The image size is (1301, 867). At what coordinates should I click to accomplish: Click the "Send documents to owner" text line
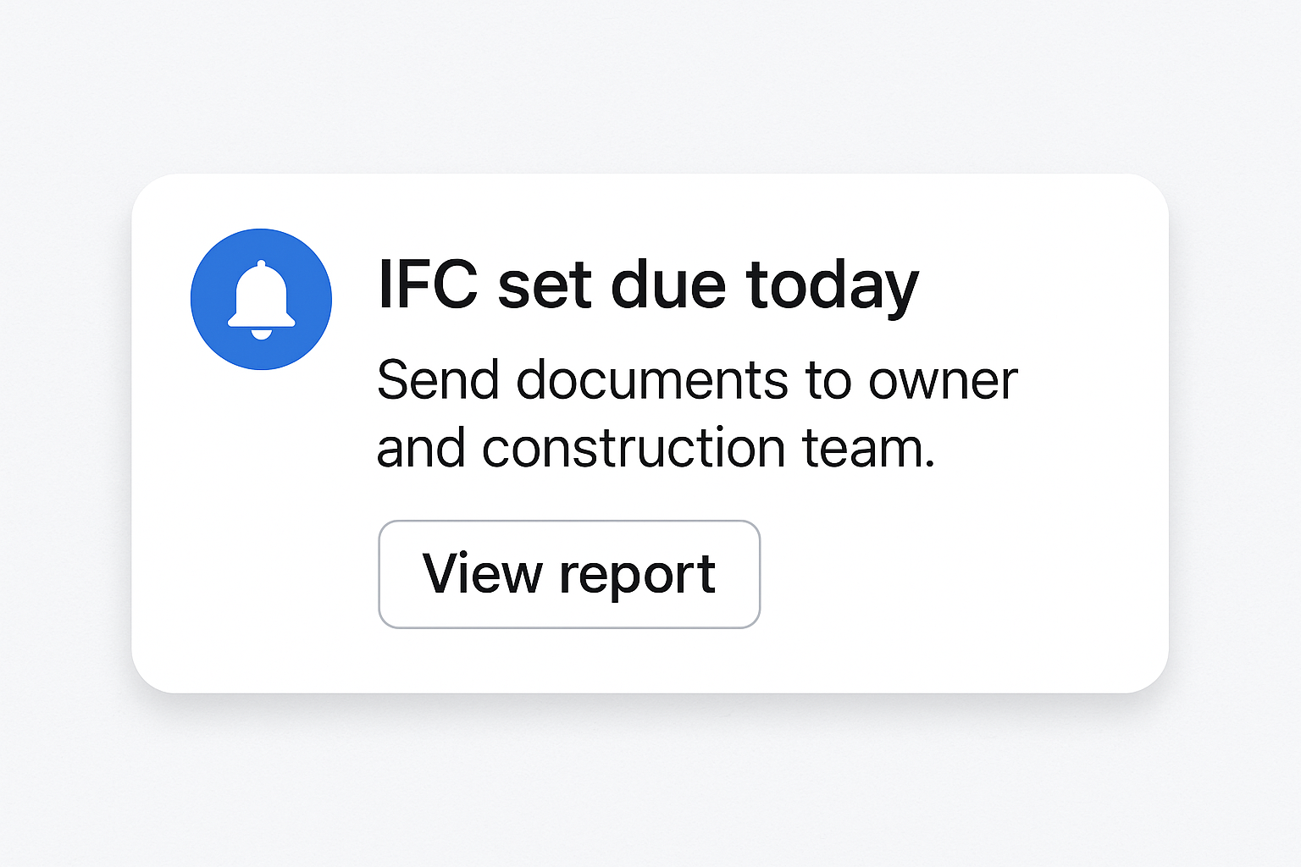(696, 380)
